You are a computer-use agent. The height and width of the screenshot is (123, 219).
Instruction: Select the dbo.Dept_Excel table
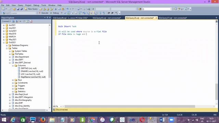pyautogui.click(x=21, y=94)
